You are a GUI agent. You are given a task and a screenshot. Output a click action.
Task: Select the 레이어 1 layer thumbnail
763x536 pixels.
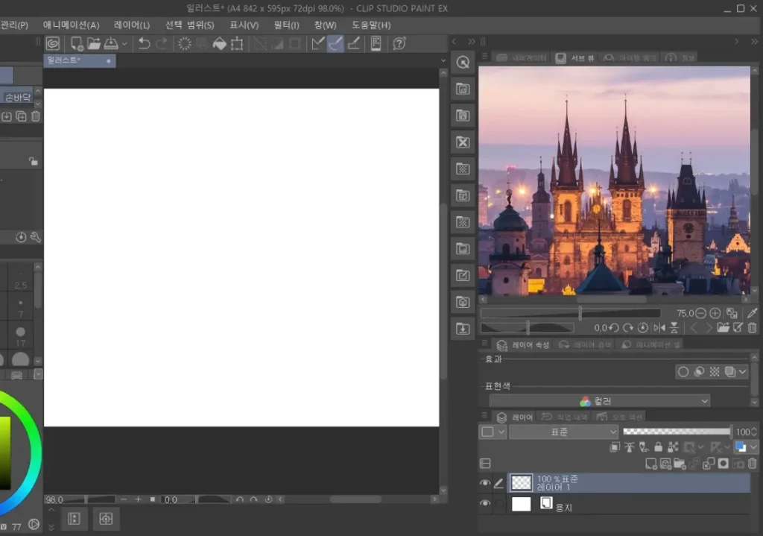(x=522, y=483)
